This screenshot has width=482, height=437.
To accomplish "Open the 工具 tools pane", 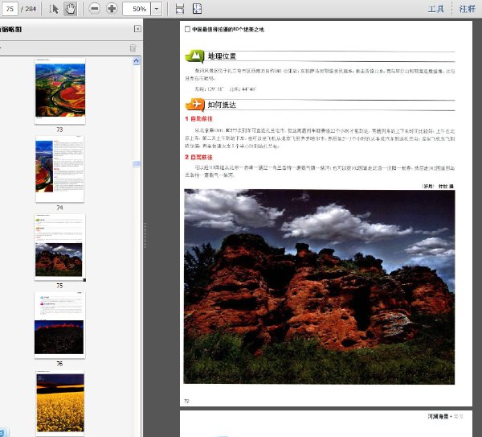I will pyautogui.click(x=436, y=9).
